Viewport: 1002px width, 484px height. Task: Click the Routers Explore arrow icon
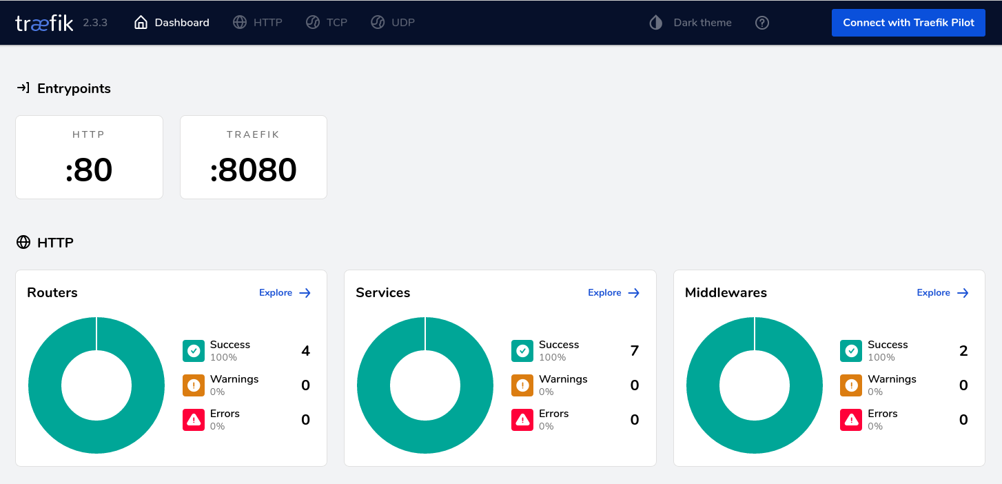[305, 293]
